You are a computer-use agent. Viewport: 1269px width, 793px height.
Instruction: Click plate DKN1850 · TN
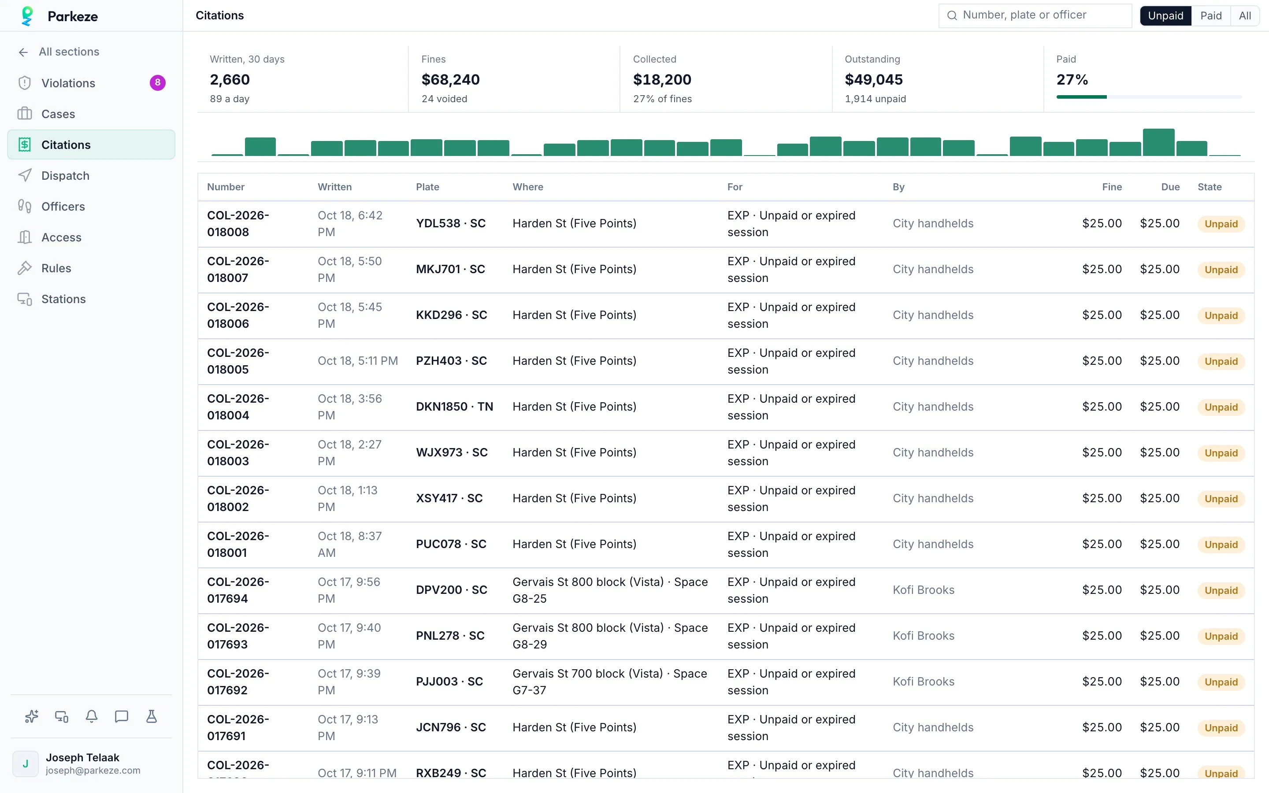455,407
